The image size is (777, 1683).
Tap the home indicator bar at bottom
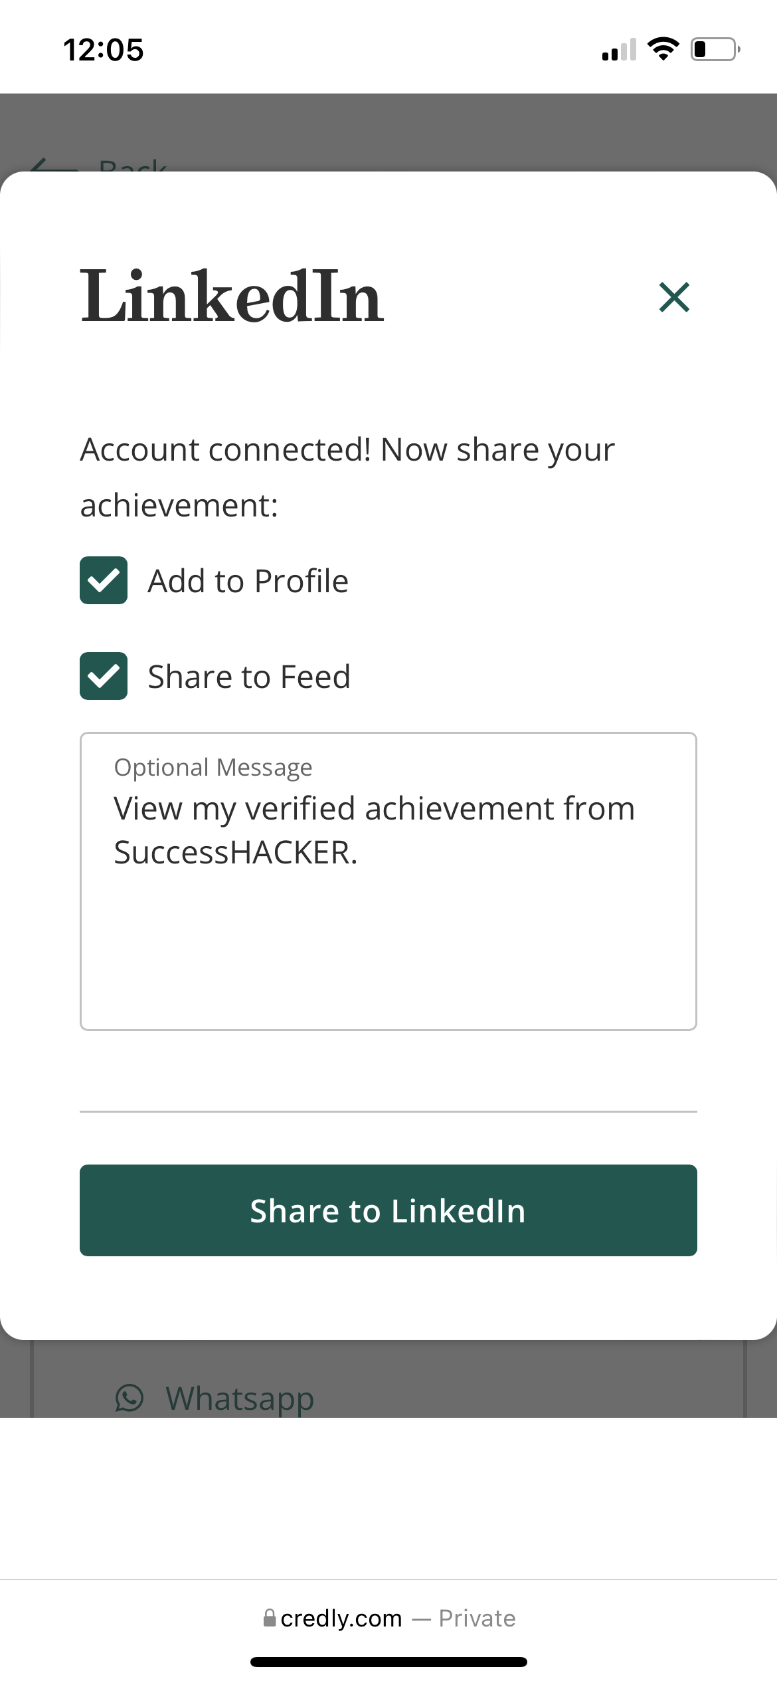pos(388,1662)
